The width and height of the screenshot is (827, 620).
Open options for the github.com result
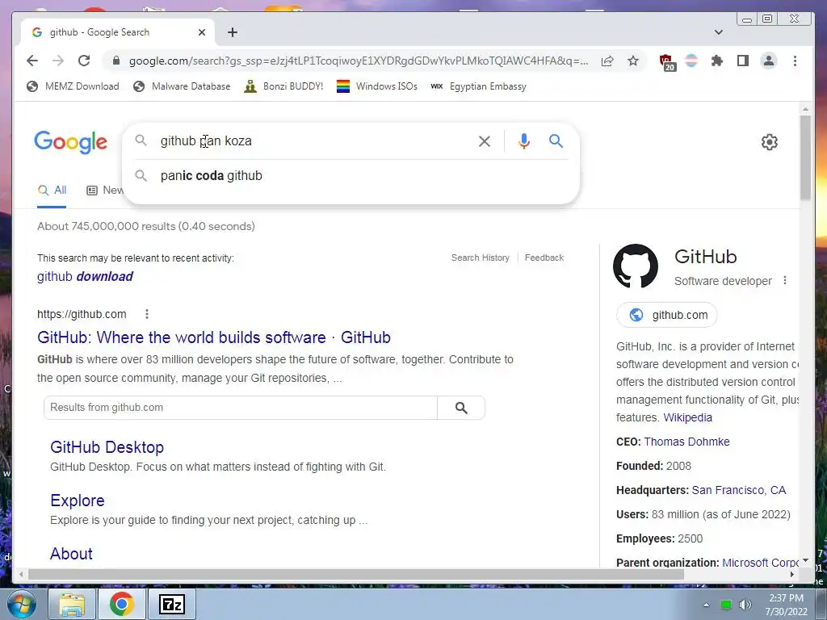(x=147, y=314)
